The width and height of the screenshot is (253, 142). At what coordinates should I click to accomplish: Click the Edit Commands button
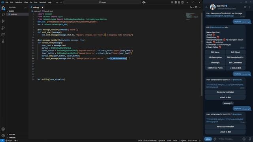(x=236, y=63)
